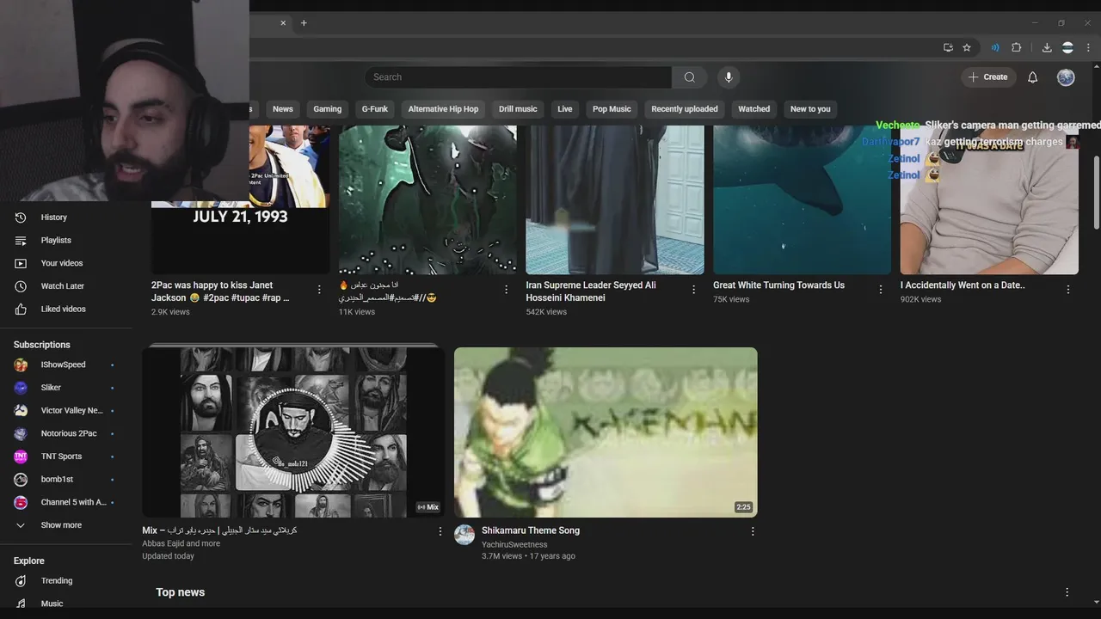Open browser extensions puzzle icon
The image size is (1101, 619).
click(1016, 47)
